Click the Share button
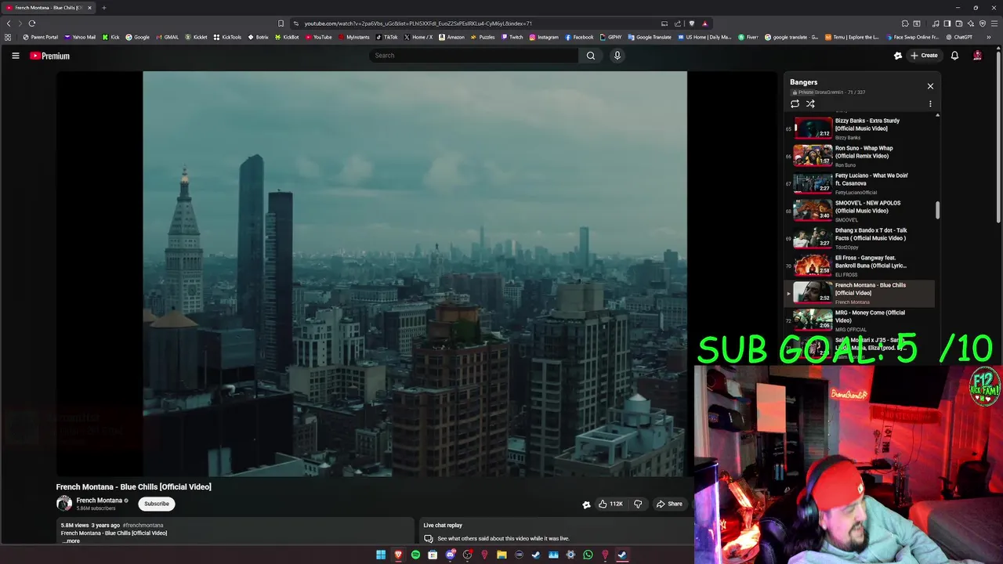This screenshot has width=1003, height=564. click(x=670, y=504)
